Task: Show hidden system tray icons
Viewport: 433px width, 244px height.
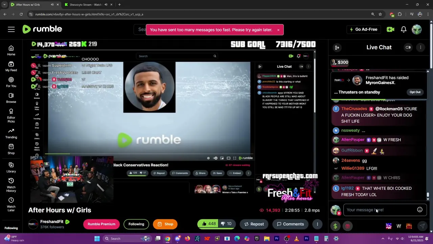Action: [x=383, y=239]
